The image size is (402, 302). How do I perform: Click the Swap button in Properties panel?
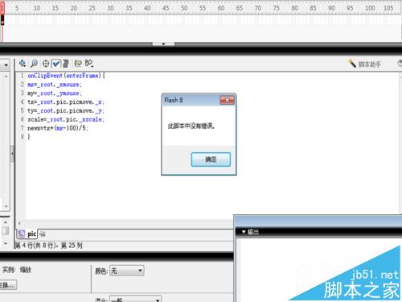tap(8, 285)
